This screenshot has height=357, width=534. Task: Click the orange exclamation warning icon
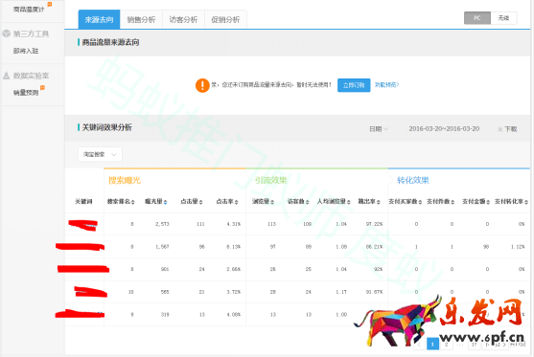[202, 85]
